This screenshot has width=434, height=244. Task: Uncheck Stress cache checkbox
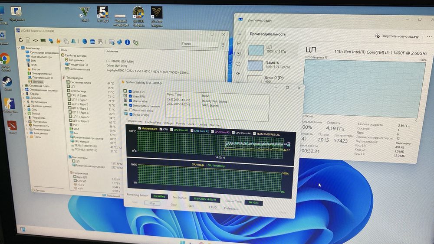tap(130, 101)
